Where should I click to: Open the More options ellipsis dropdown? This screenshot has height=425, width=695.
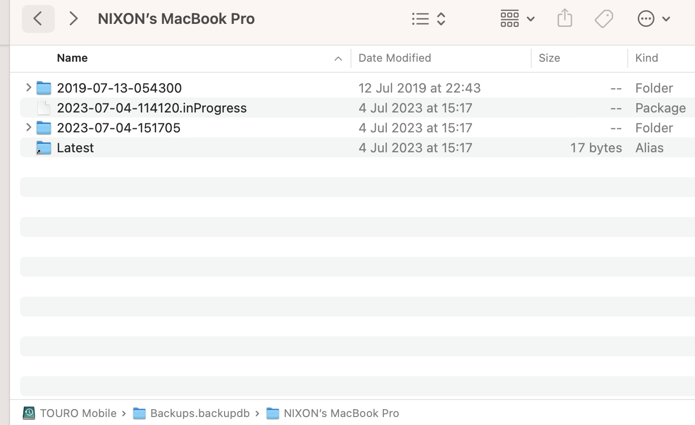[x=646, y=18]
